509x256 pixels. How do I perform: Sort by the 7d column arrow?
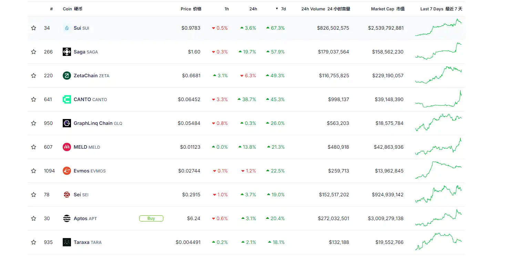277,9
